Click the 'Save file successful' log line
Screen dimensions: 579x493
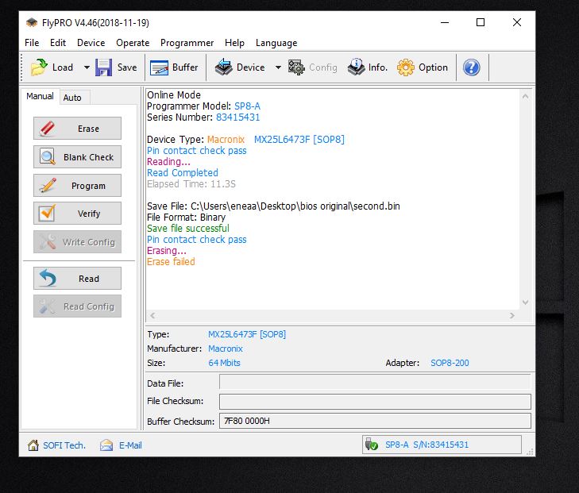click(188, 229)
